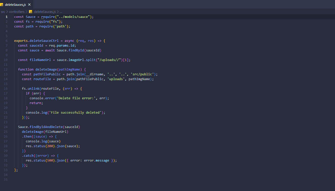Click line number 1 in the gutter
The image size is (335, 191).
click(6, 17)
